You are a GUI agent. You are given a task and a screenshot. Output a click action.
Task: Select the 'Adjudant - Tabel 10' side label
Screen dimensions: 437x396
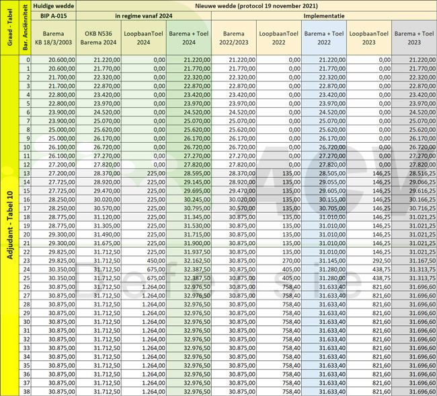10,225
